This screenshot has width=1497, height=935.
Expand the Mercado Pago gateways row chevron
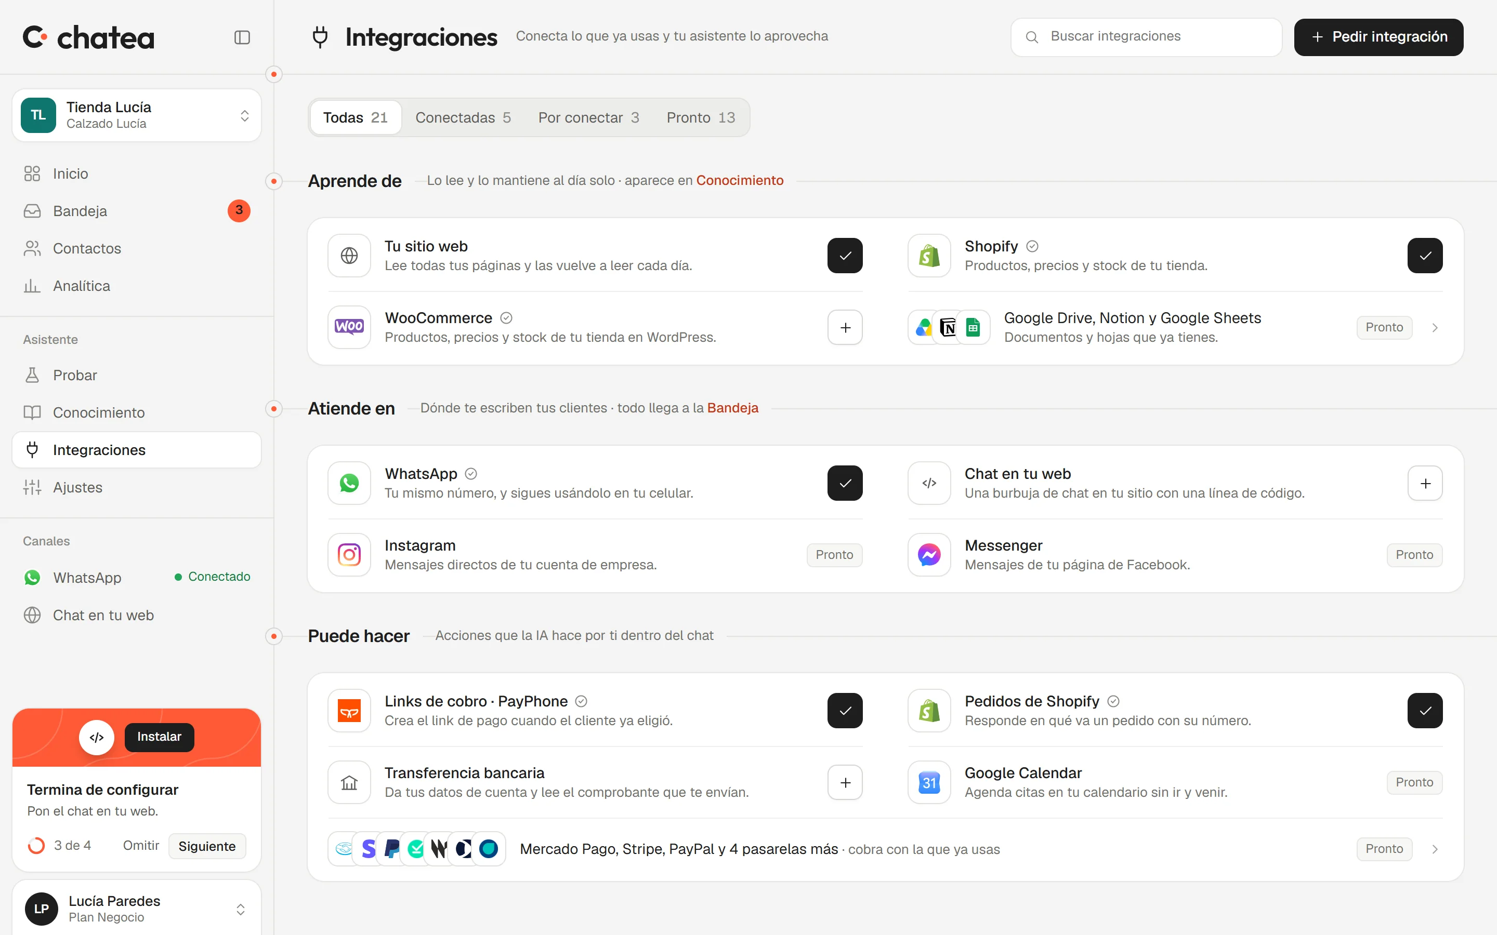click(x=1435, y=849)
